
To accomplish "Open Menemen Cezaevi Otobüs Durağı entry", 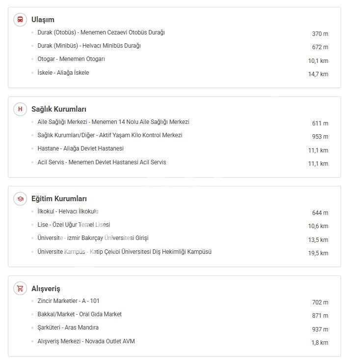I will pos(101,32).
